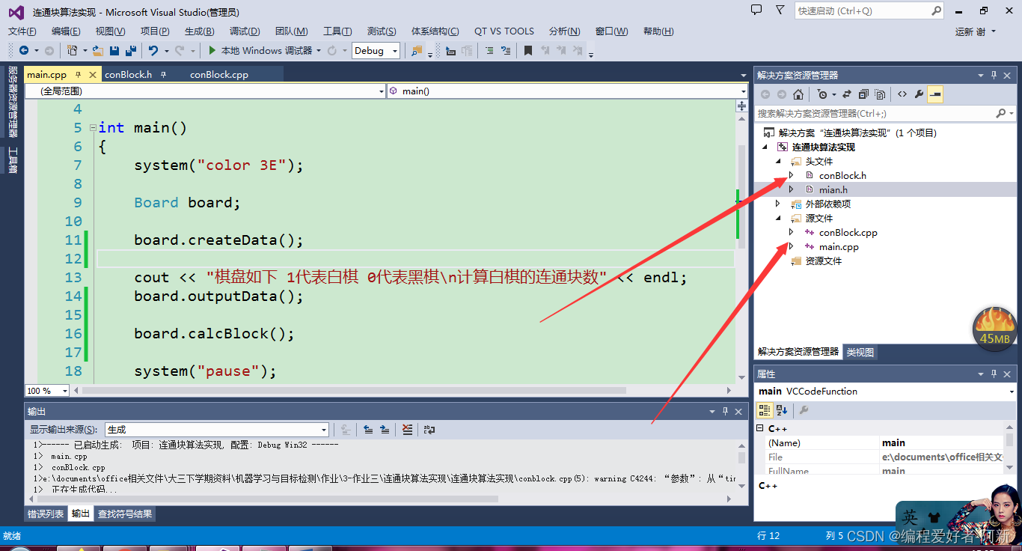1022x551 pixels.
Task: Click the Save All toolbar icon
Action: point(131,50)
